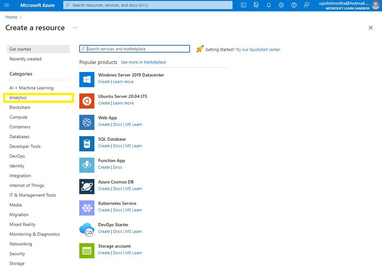
Task: Click the Microsoft Azure brand title
Action: 37,5
